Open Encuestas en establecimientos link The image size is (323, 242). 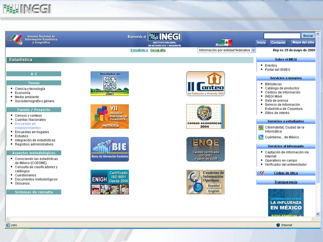click(28, 126)
